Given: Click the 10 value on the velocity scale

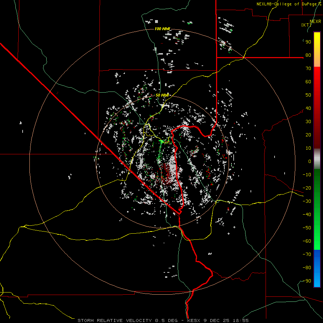Looking at the screenshot, I should 308,148.
